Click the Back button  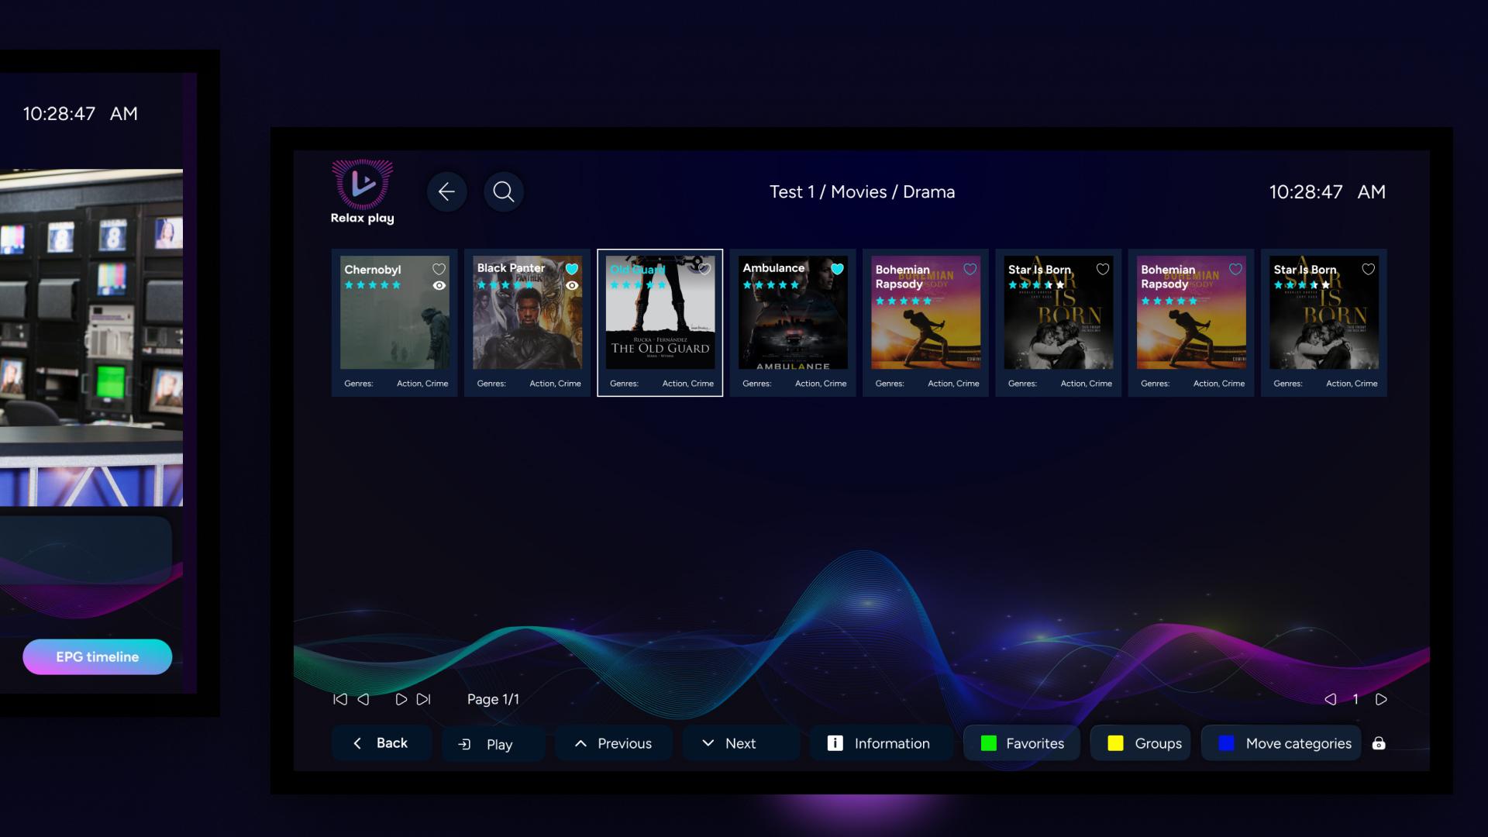coord(381,743)
